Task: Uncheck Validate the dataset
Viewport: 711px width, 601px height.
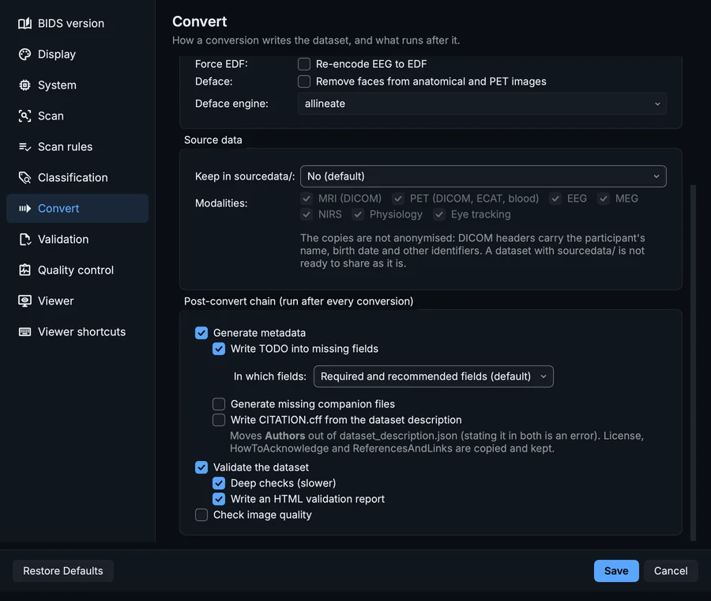Action: 201,467
